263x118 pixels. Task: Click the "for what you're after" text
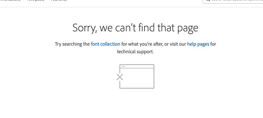(141, 44)
